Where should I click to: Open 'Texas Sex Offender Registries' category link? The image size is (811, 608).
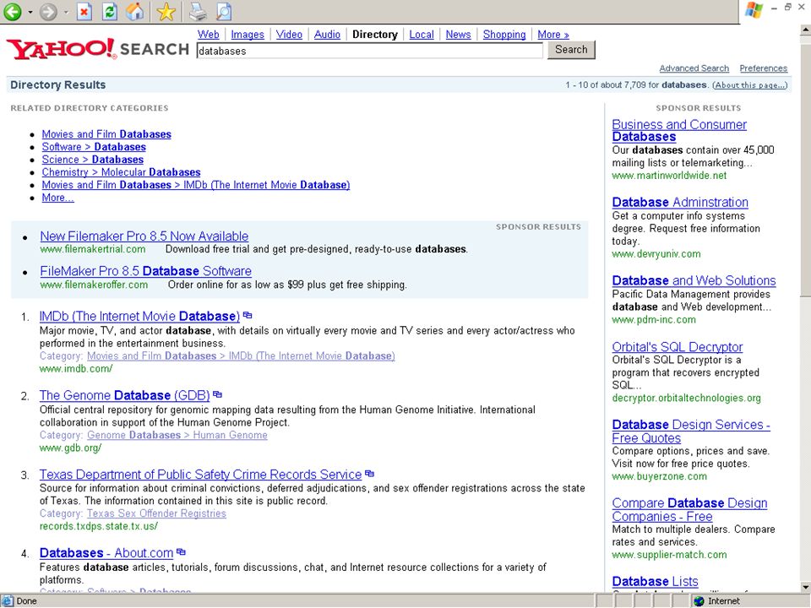(x=157, y=513)
